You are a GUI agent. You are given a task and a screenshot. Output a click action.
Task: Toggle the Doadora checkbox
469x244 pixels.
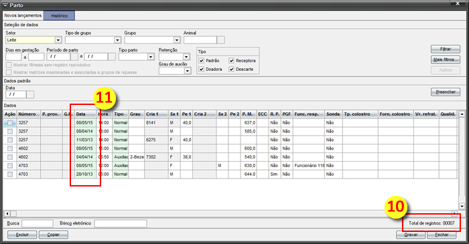pos(202,70)
